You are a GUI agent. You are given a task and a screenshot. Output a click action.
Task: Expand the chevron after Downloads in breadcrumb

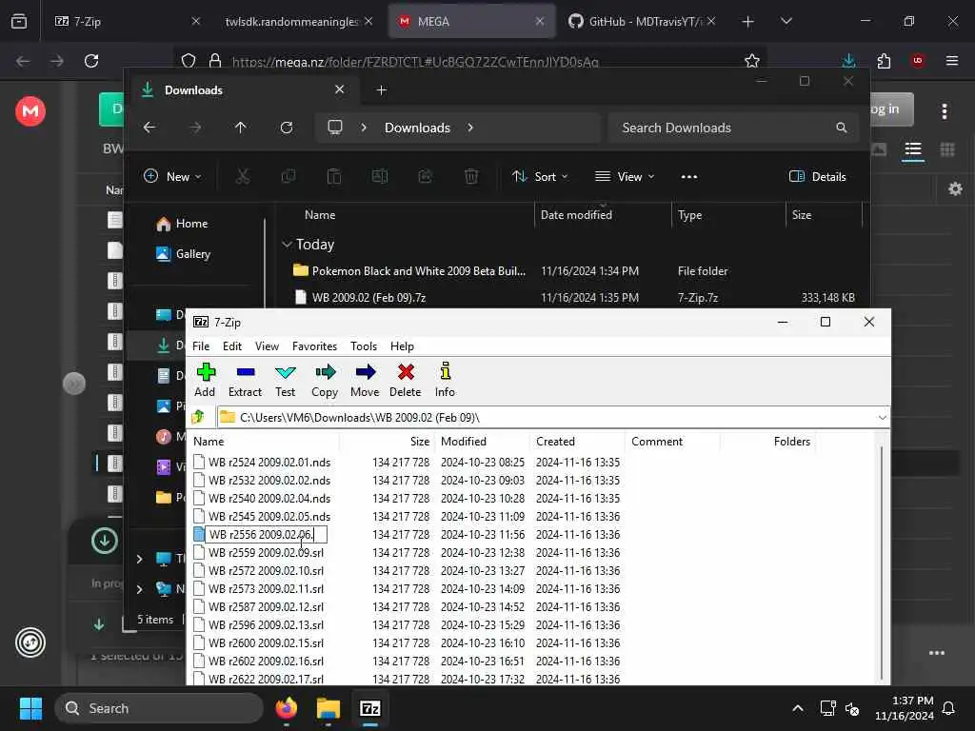(470, 128)
